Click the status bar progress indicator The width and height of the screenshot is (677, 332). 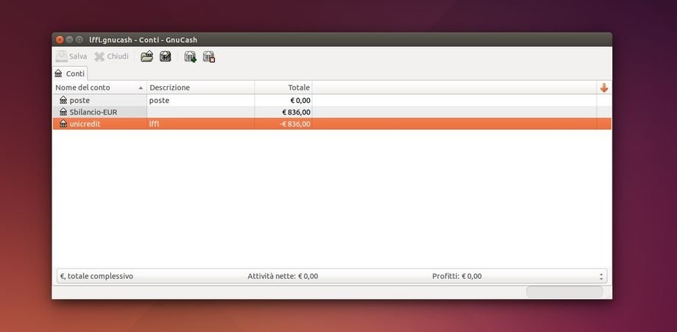coord(564,292)
